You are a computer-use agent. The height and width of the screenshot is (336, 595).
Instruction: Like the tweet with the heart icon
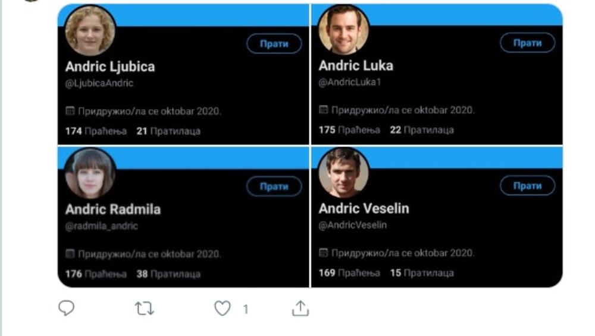[x=222, y=308]
